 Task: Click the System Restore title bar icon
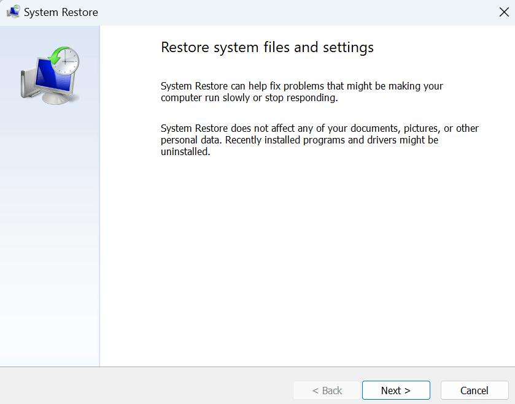coord(13,12)
